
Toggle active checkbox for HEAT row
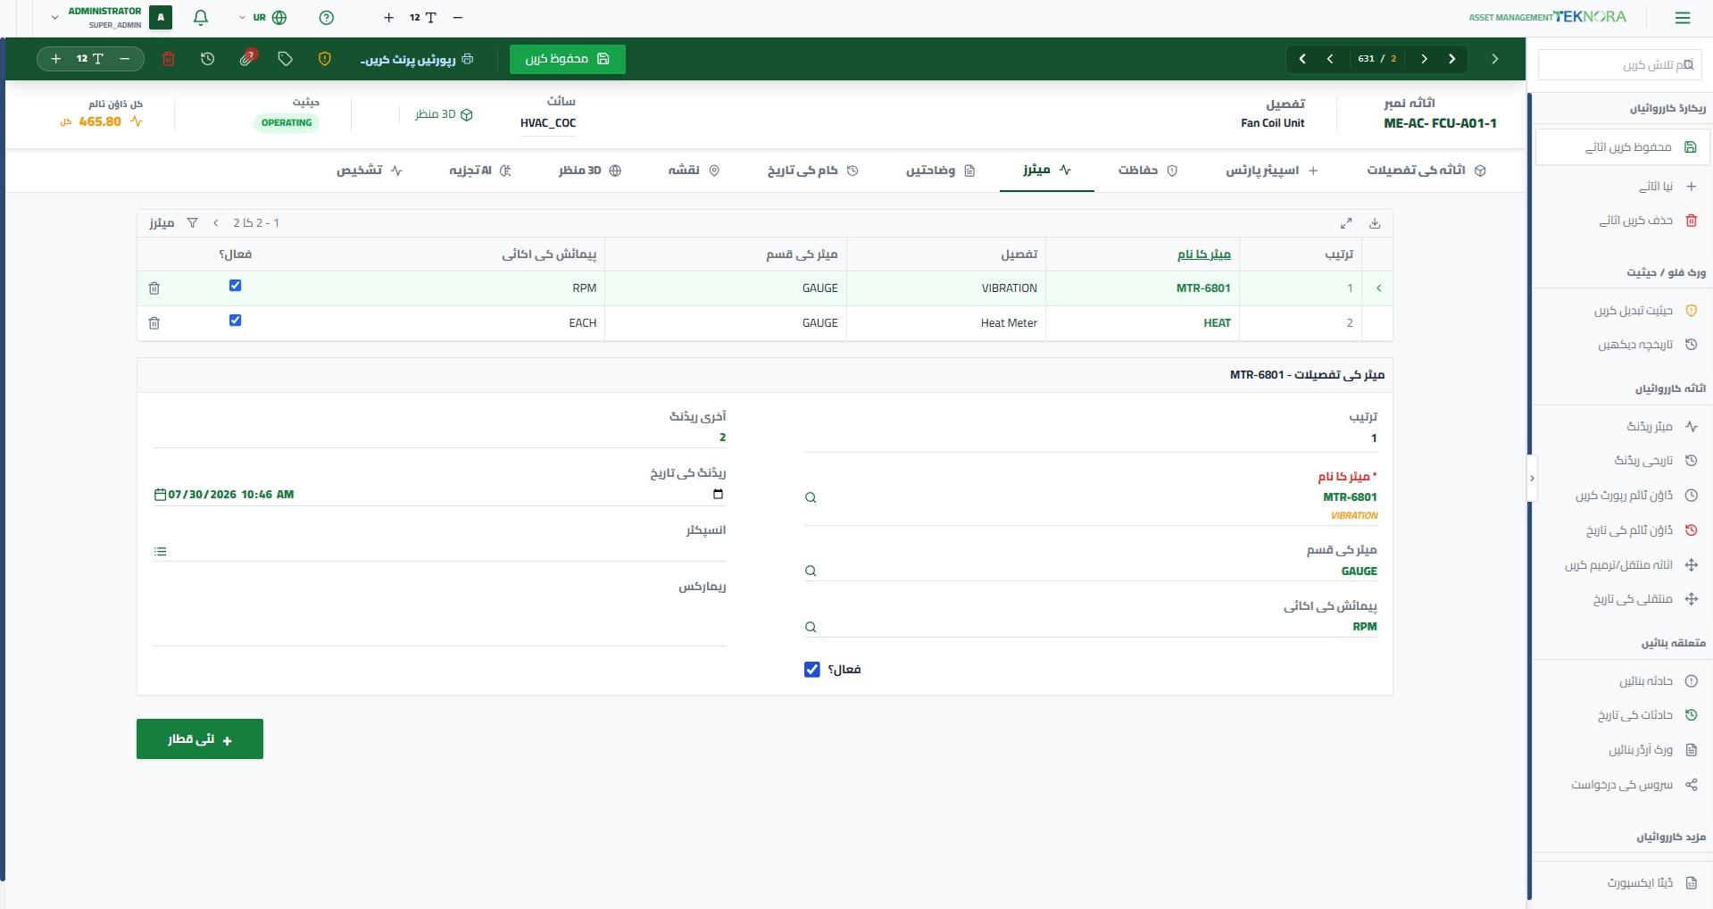[x=235, y=321]
